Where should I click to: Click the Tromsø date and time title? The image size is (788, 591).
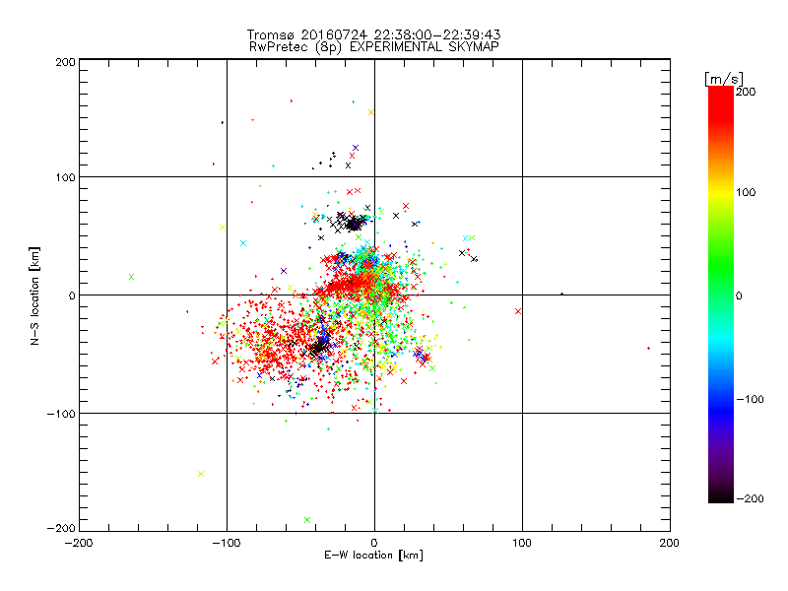[x=374, y=34]
